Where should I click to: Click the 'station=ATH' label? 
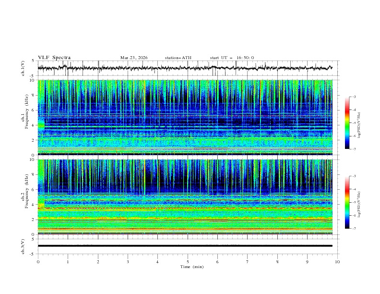(x=178, y=58)
